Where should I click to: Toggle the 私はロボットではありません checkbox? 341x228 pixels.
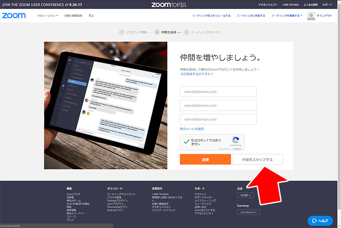click(186, 142)
